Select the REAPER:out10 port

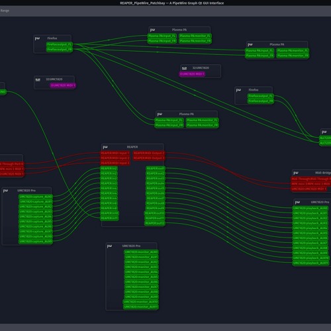click(x=155, y=213)
